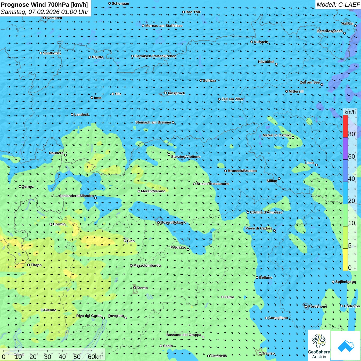The image size is (361, 361).
Task: Click the Feltre label
Action: (229, 297)
